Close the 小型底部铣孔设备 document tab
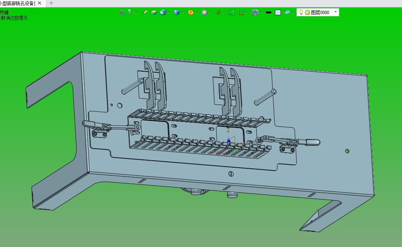This screenshot has width=402, height=247. 39,3
